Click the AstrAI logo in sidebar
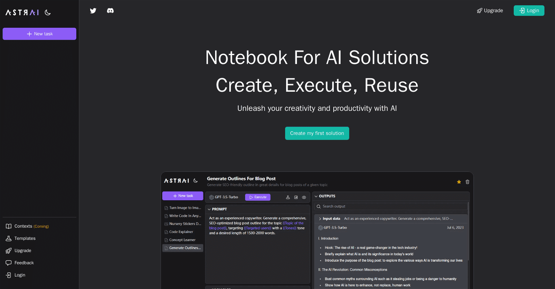Screen dimensions: 555x289 coord(22,12)
